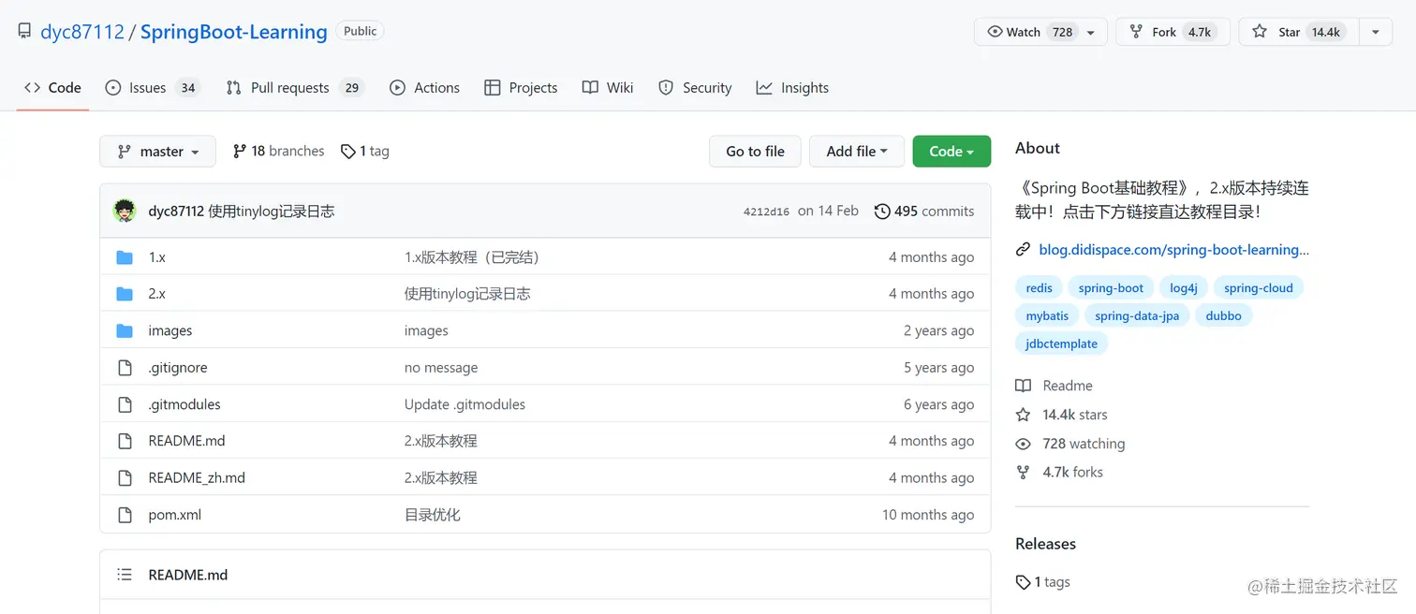Screen dimensions: 1416x614
Task: Open the README_zh.md file
Action: pos(197,477)
